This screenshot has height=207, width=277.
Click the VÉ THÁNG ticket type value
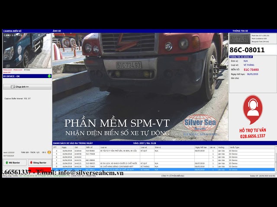coord(249,65)
